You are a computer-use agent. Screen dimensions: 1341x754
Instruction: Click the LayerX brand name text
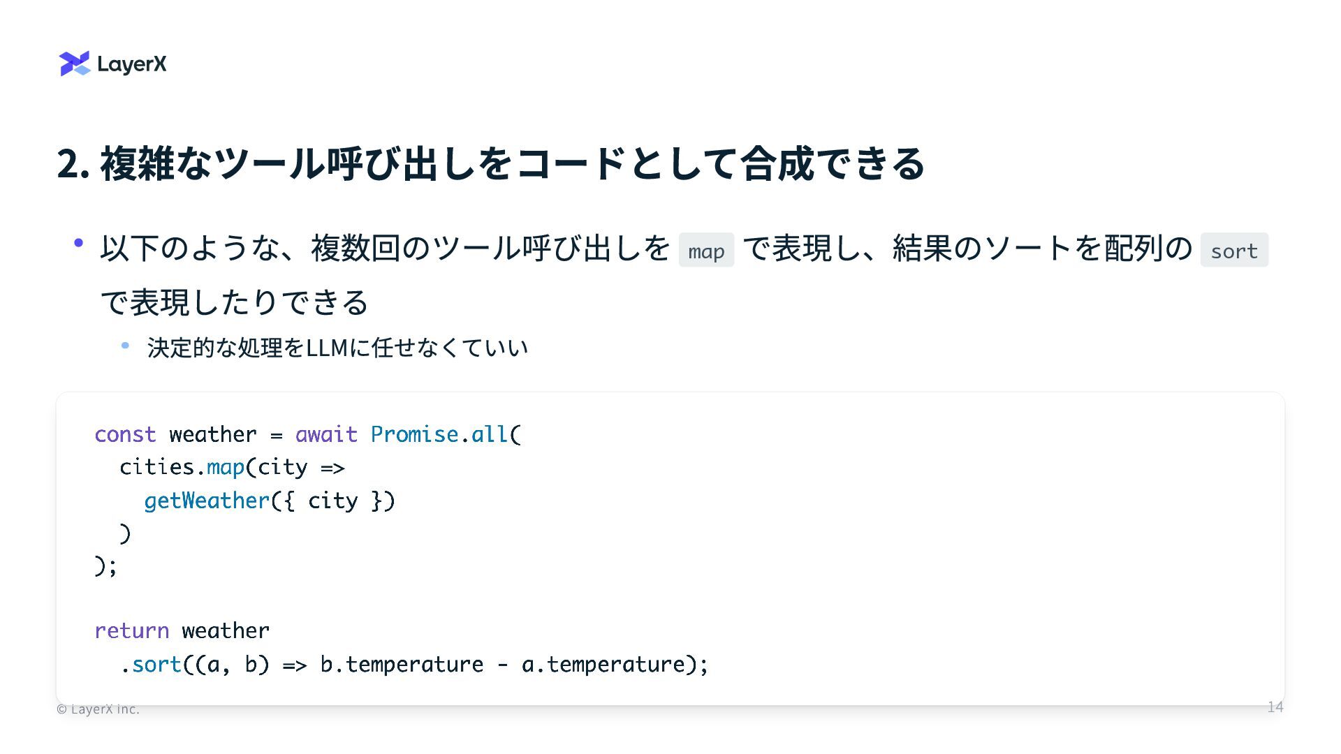(132, 64)
